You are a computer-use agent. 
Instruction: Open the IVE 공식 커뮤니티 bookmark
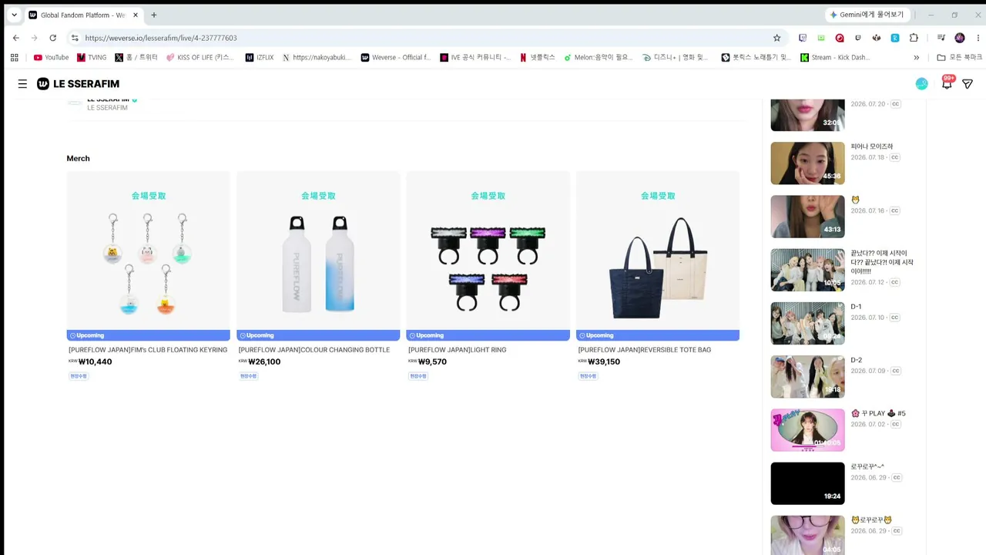[x=475, y=57]
